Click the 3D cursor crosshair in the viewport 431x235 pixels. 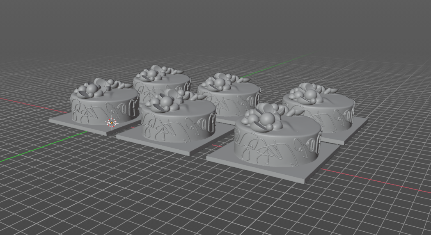click(x=112, y=123)
